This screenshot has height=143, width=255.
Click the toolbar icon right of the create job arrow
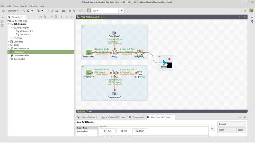coord(48,11)
